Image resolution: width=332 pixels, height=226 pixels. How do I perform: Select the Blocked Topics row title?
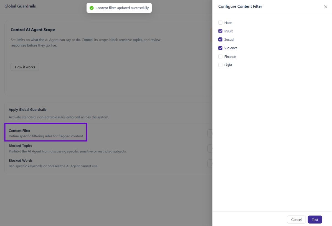[20, 146]
